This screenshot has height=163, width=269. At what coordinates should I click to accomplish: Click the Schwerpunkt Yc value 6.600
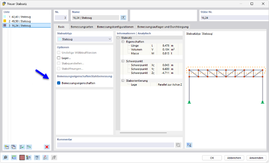166,69
